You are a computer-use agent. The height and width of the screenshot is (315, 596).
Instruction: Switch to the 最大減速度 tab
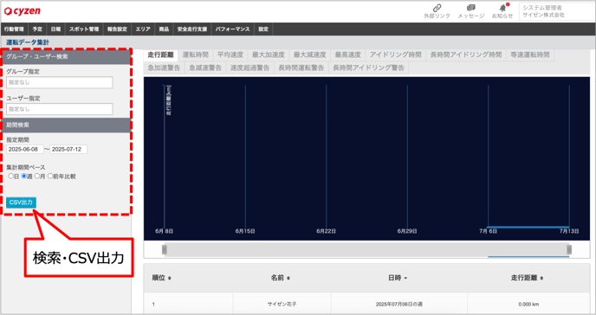tap(309, 55)
